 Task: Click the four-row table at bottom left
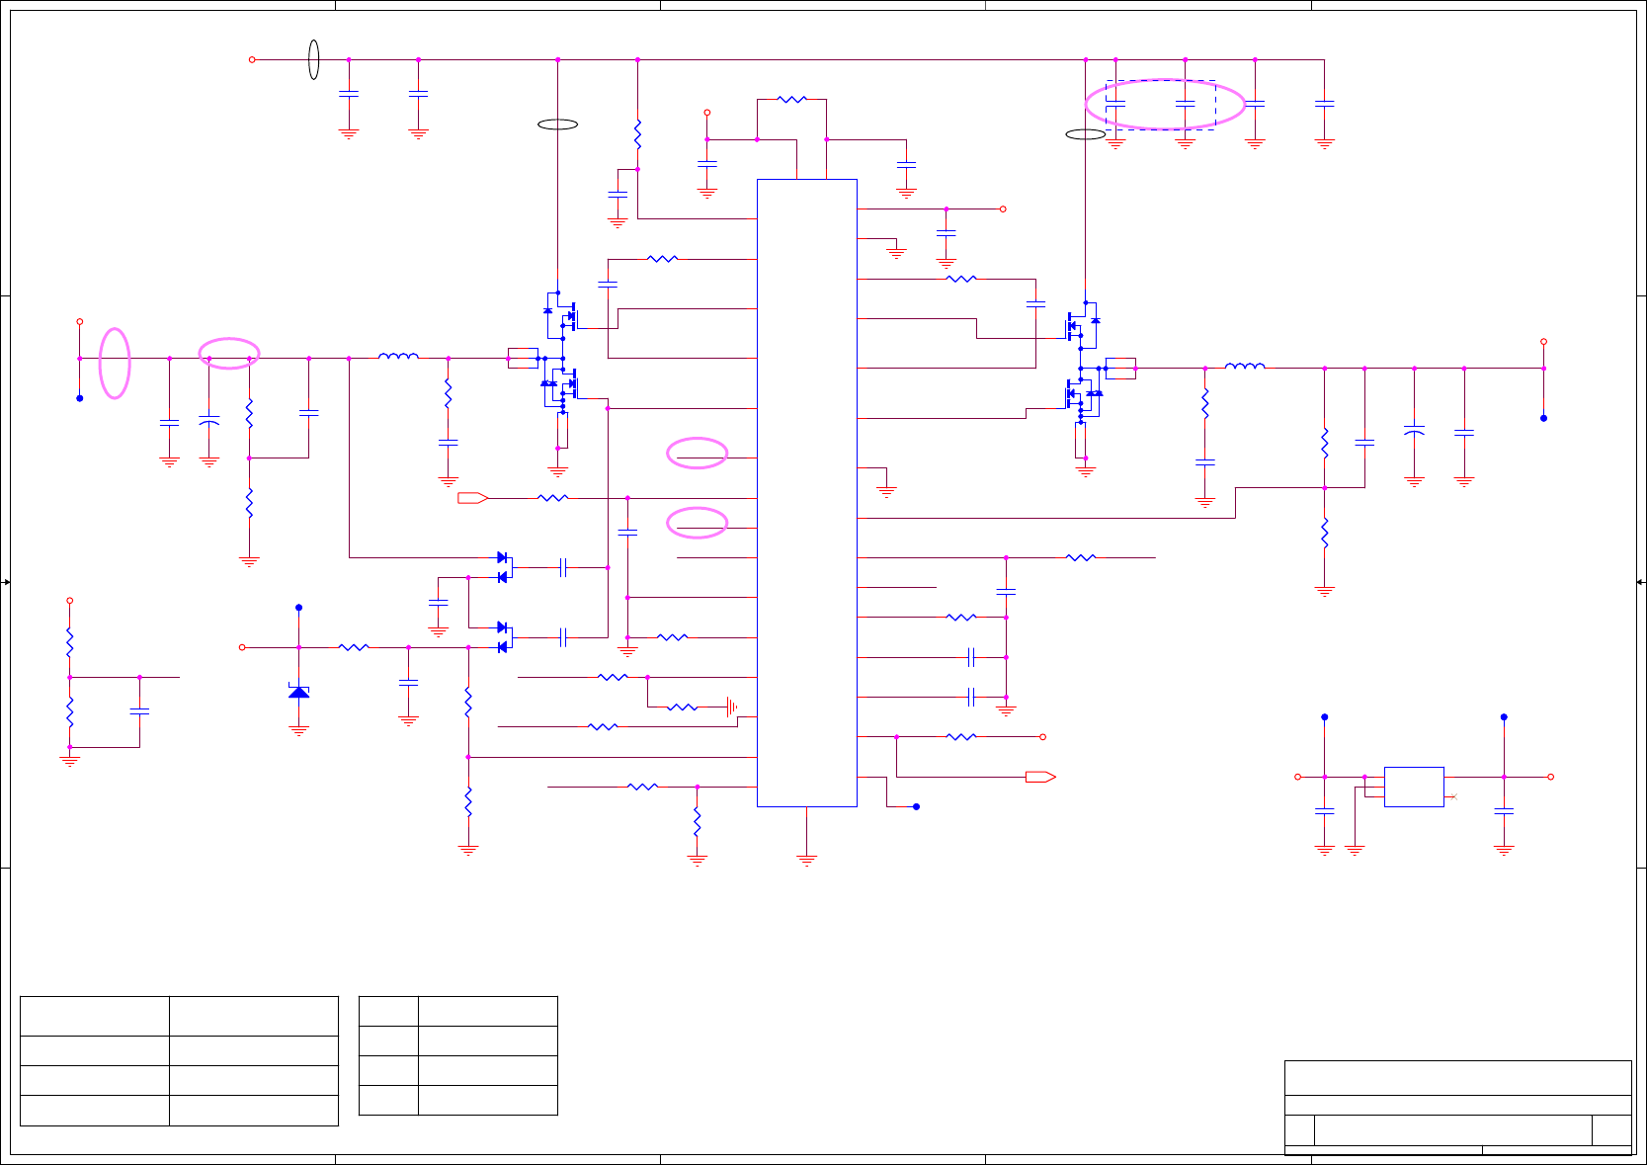179,1060
